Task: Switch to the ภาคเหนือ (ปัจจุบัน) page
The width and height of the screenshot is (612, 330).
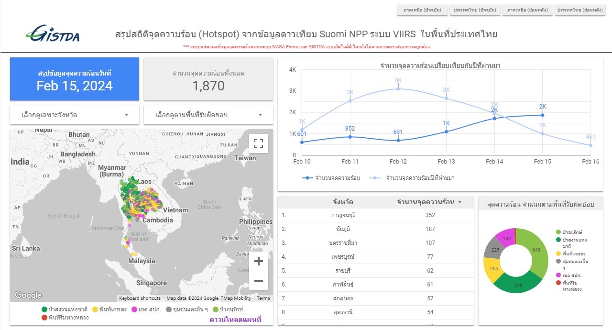Action: pos(422,10)
